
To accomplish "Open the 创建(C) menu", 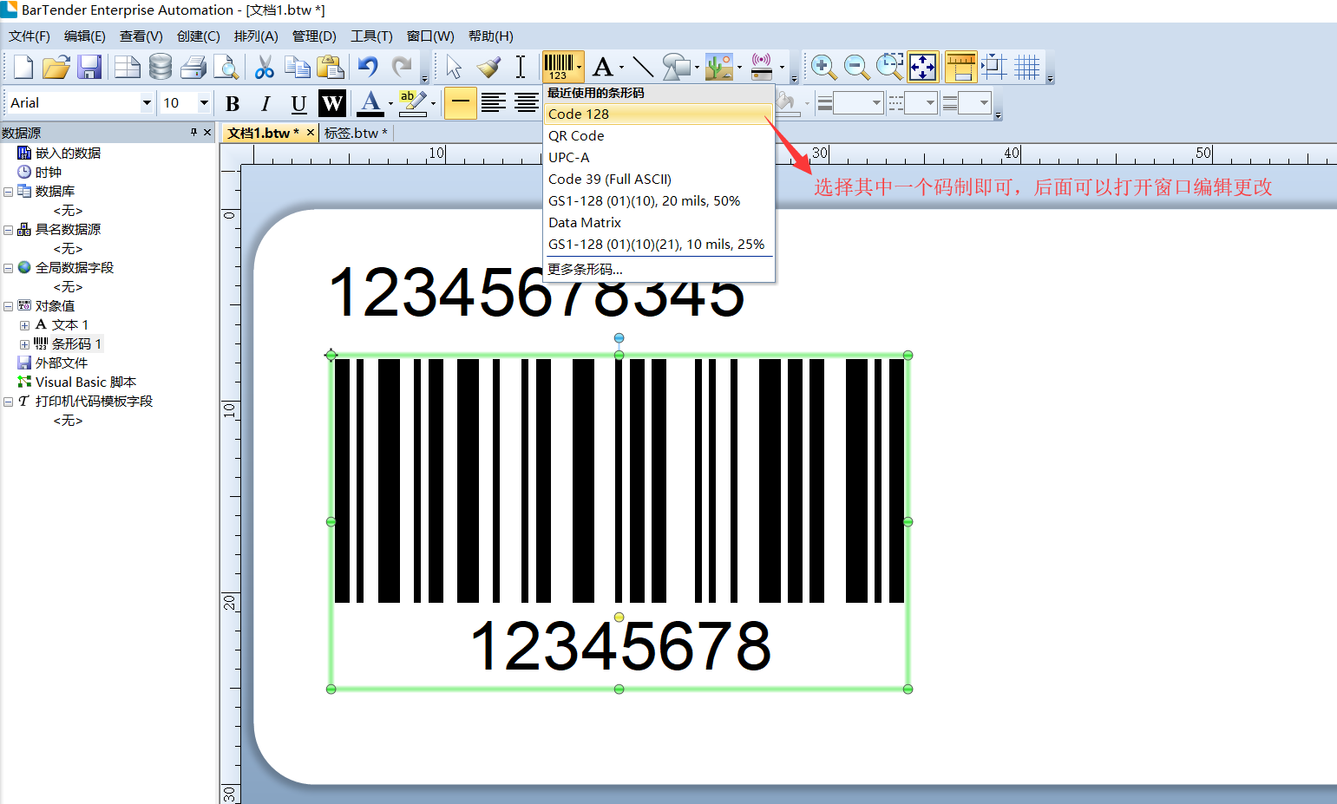I will tap(198, 36).
